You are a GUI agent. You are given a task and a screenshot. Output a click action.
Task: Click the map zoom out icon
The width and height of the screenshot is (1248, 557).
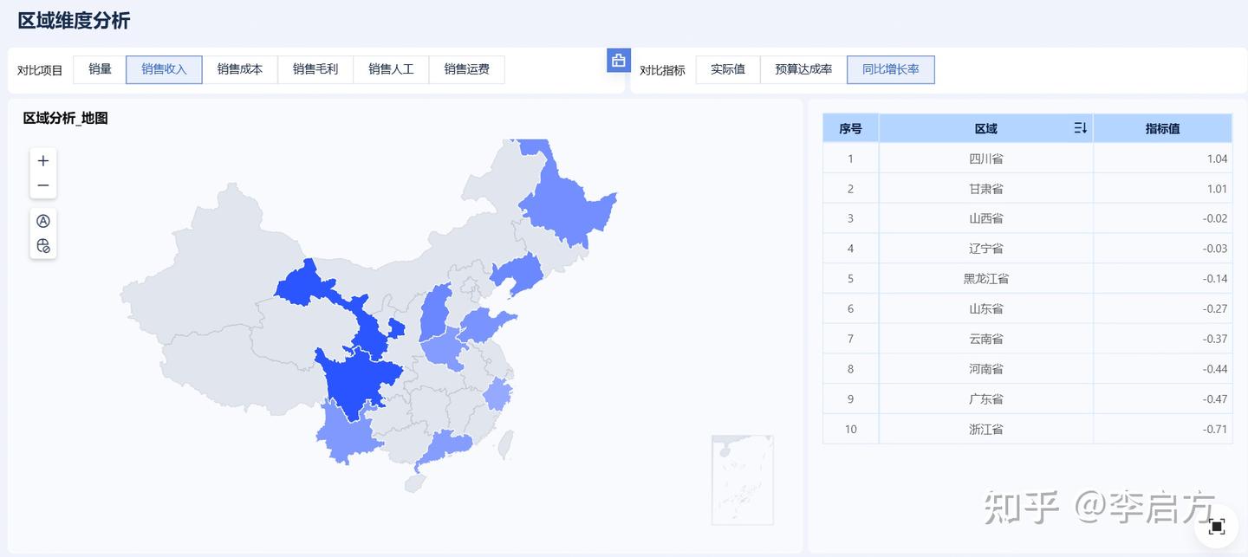click(42, 185)
